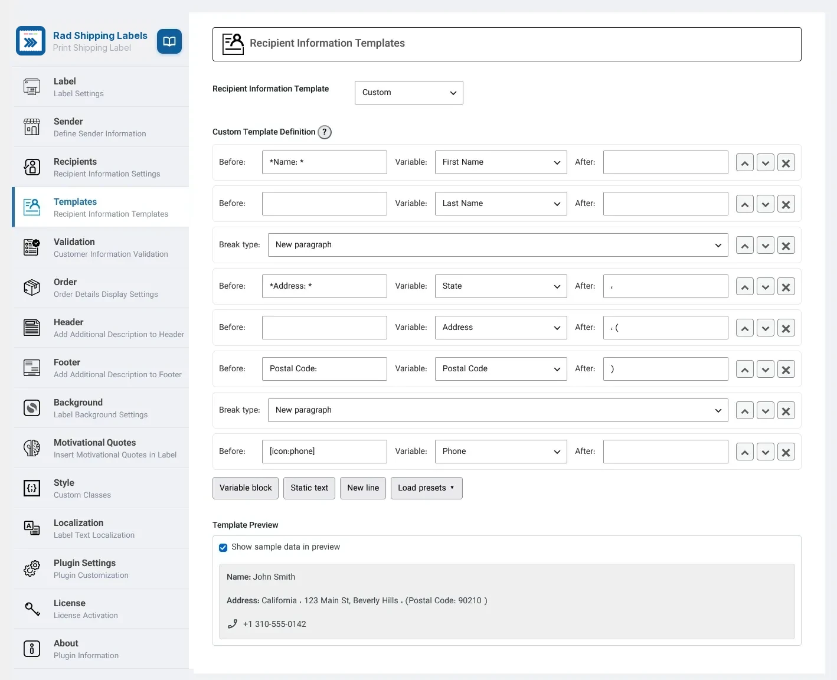The image size is (837, 680).
Task: Open the Phone variable dropdown
Action: pos(501,452)
